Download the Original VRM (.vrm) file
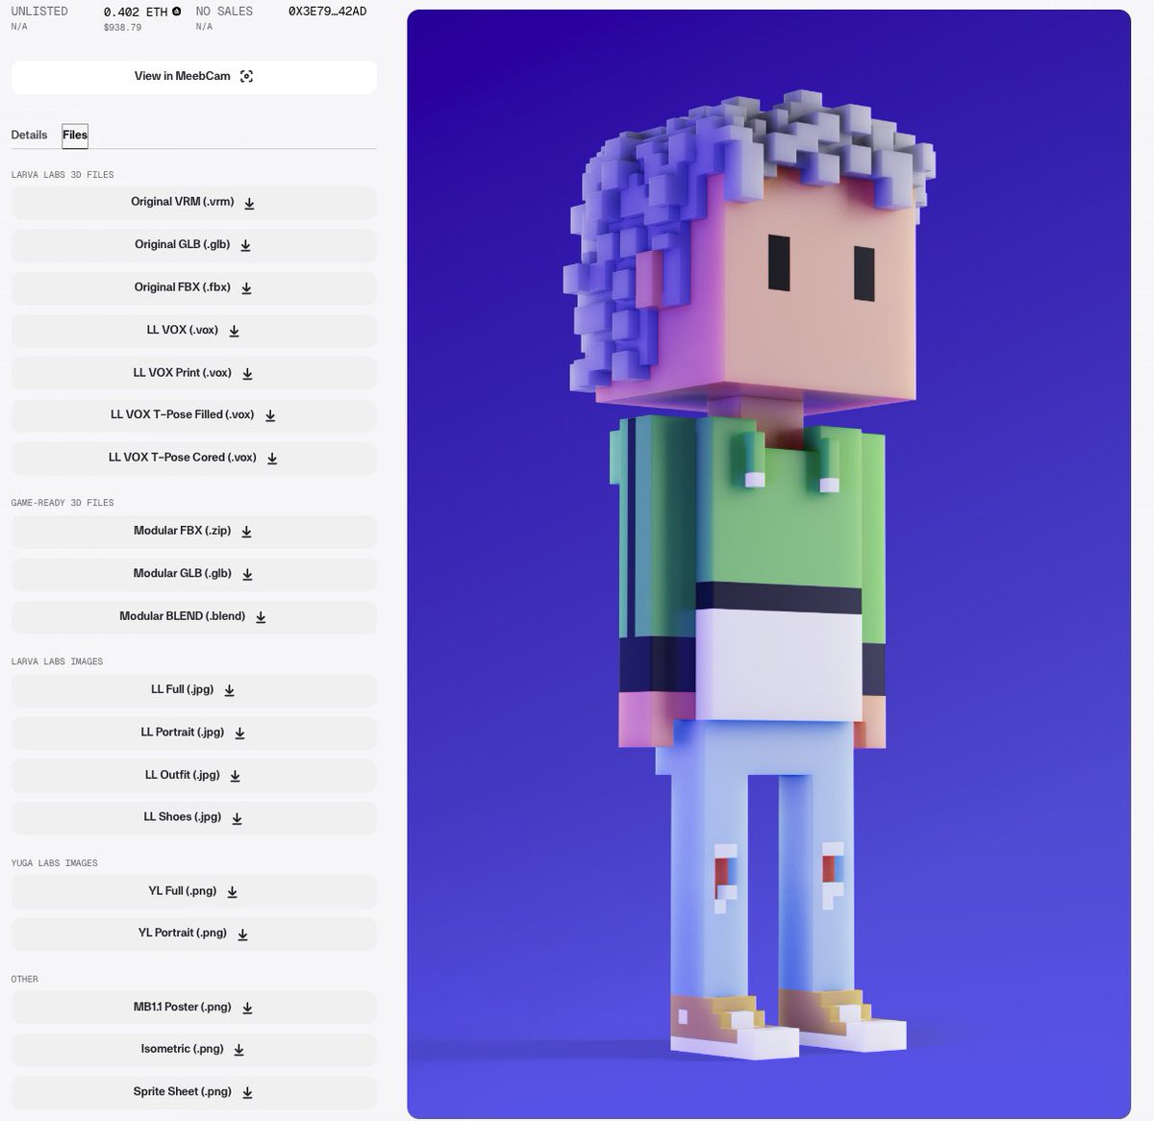 193,203
